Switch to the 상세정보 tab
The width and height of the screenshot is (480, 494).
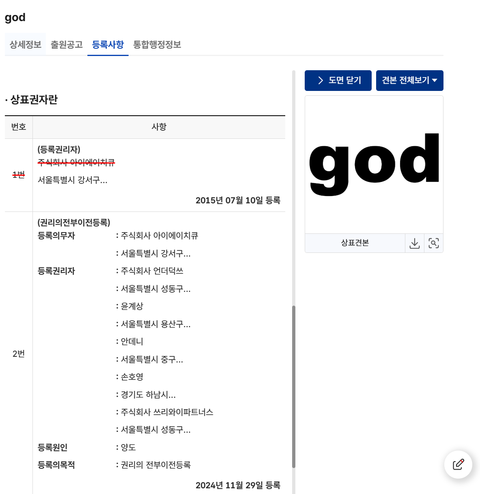[x=25, y=45]
